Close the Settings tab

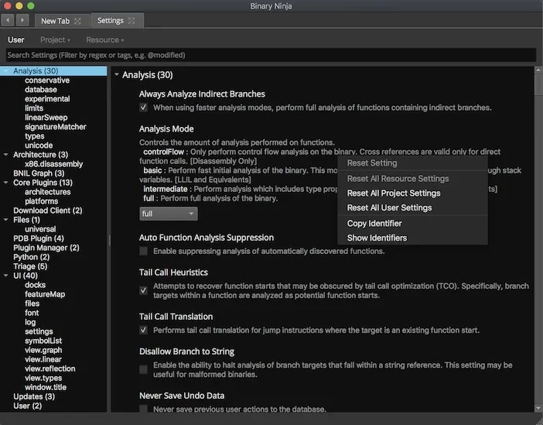[131, 21]
